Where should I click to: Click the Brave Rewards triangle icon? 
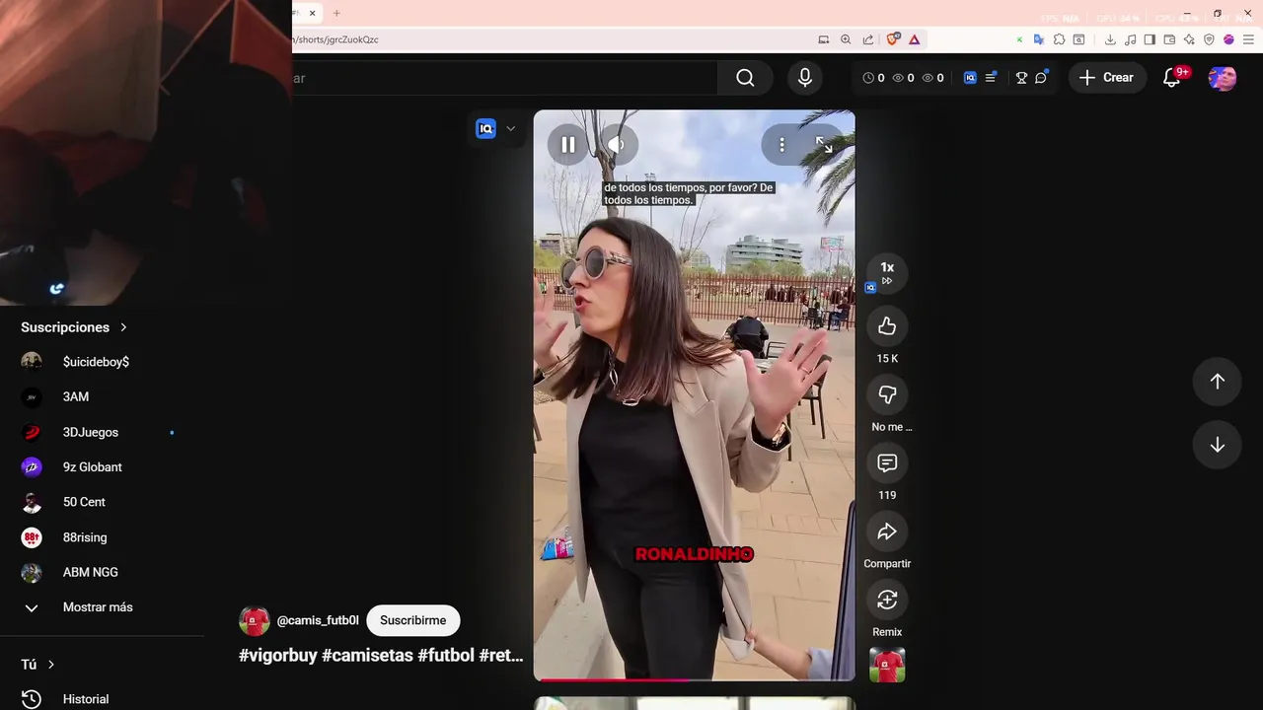tap(915, 39)
